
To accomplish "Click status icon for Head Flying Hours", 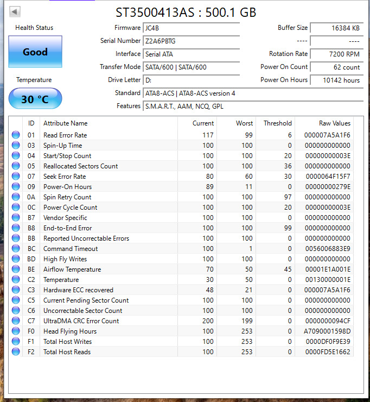I will coord(16,331).
